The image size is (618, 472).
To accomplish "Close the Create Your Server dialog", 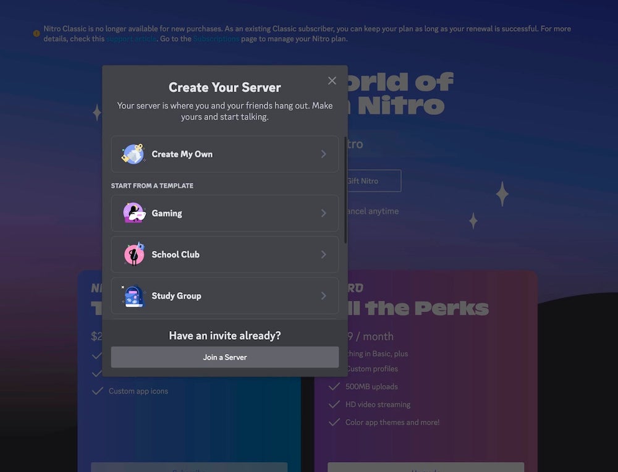I will (332, 81).
